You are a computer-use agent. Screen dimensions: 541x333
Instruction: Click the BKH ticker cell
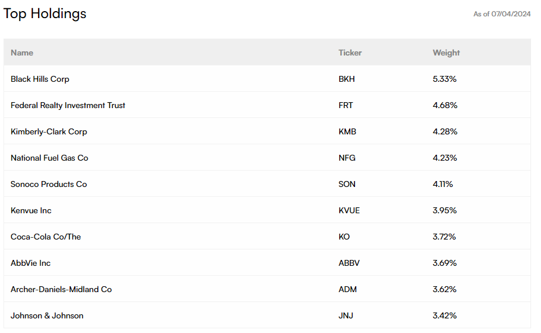pos(347,79)
